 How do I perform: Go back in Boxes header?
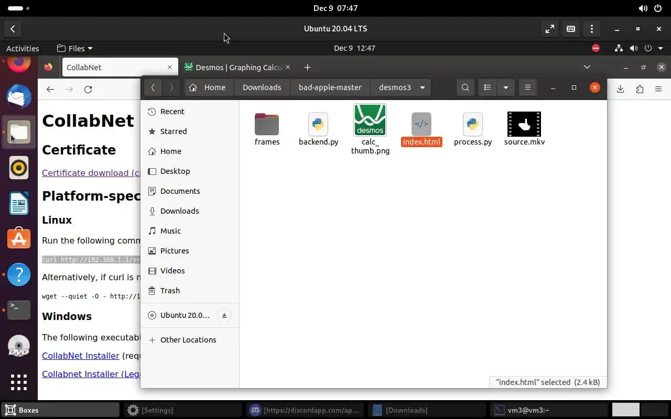13,29
